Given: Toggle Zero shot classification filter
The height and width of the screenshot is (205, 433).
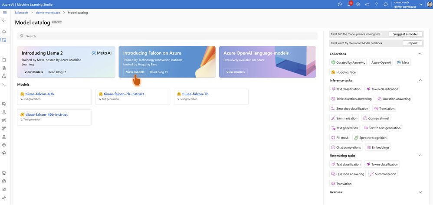Looking at the screenshot, I should point(350,108).
